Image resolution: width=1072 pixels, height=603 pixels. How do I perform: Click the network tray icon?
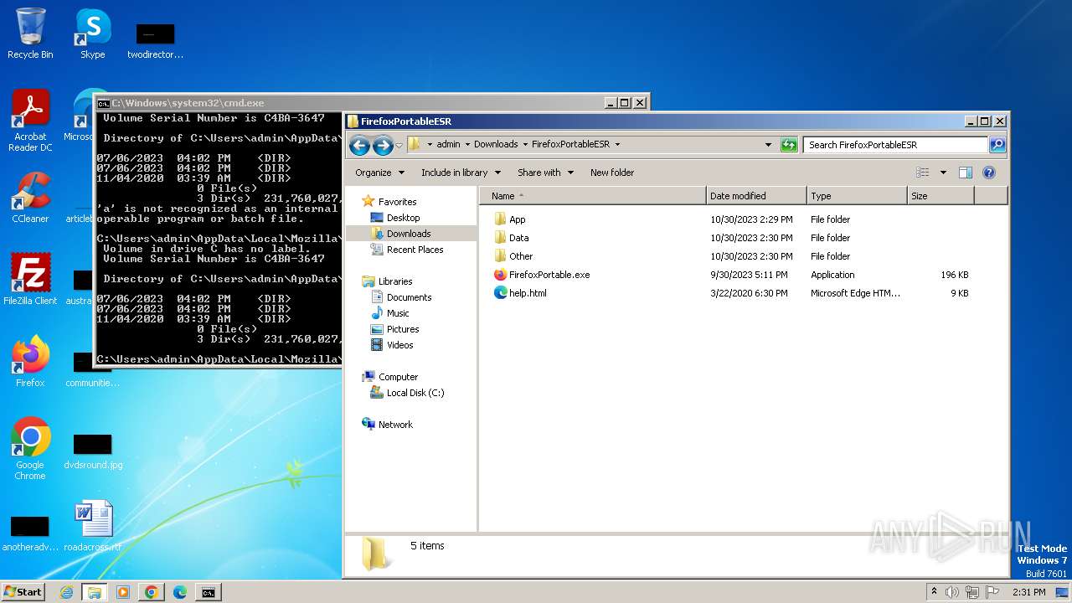pyautogui.click(x=972, y=592)
